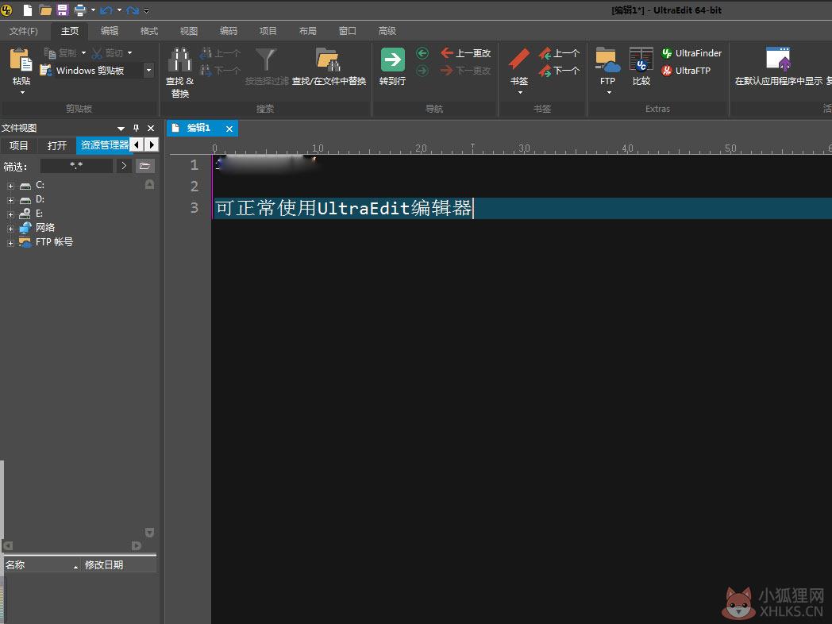Apply filter with the arrow button
The height and width of the screenshot is (624, 832).
[124, 166]
